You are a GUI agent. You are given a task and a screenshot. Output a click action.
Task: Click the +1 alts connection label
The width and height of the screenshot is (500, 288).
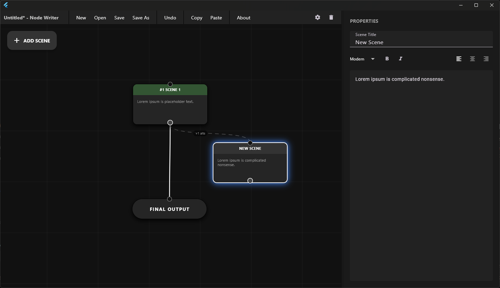click(x=200, y=133)
